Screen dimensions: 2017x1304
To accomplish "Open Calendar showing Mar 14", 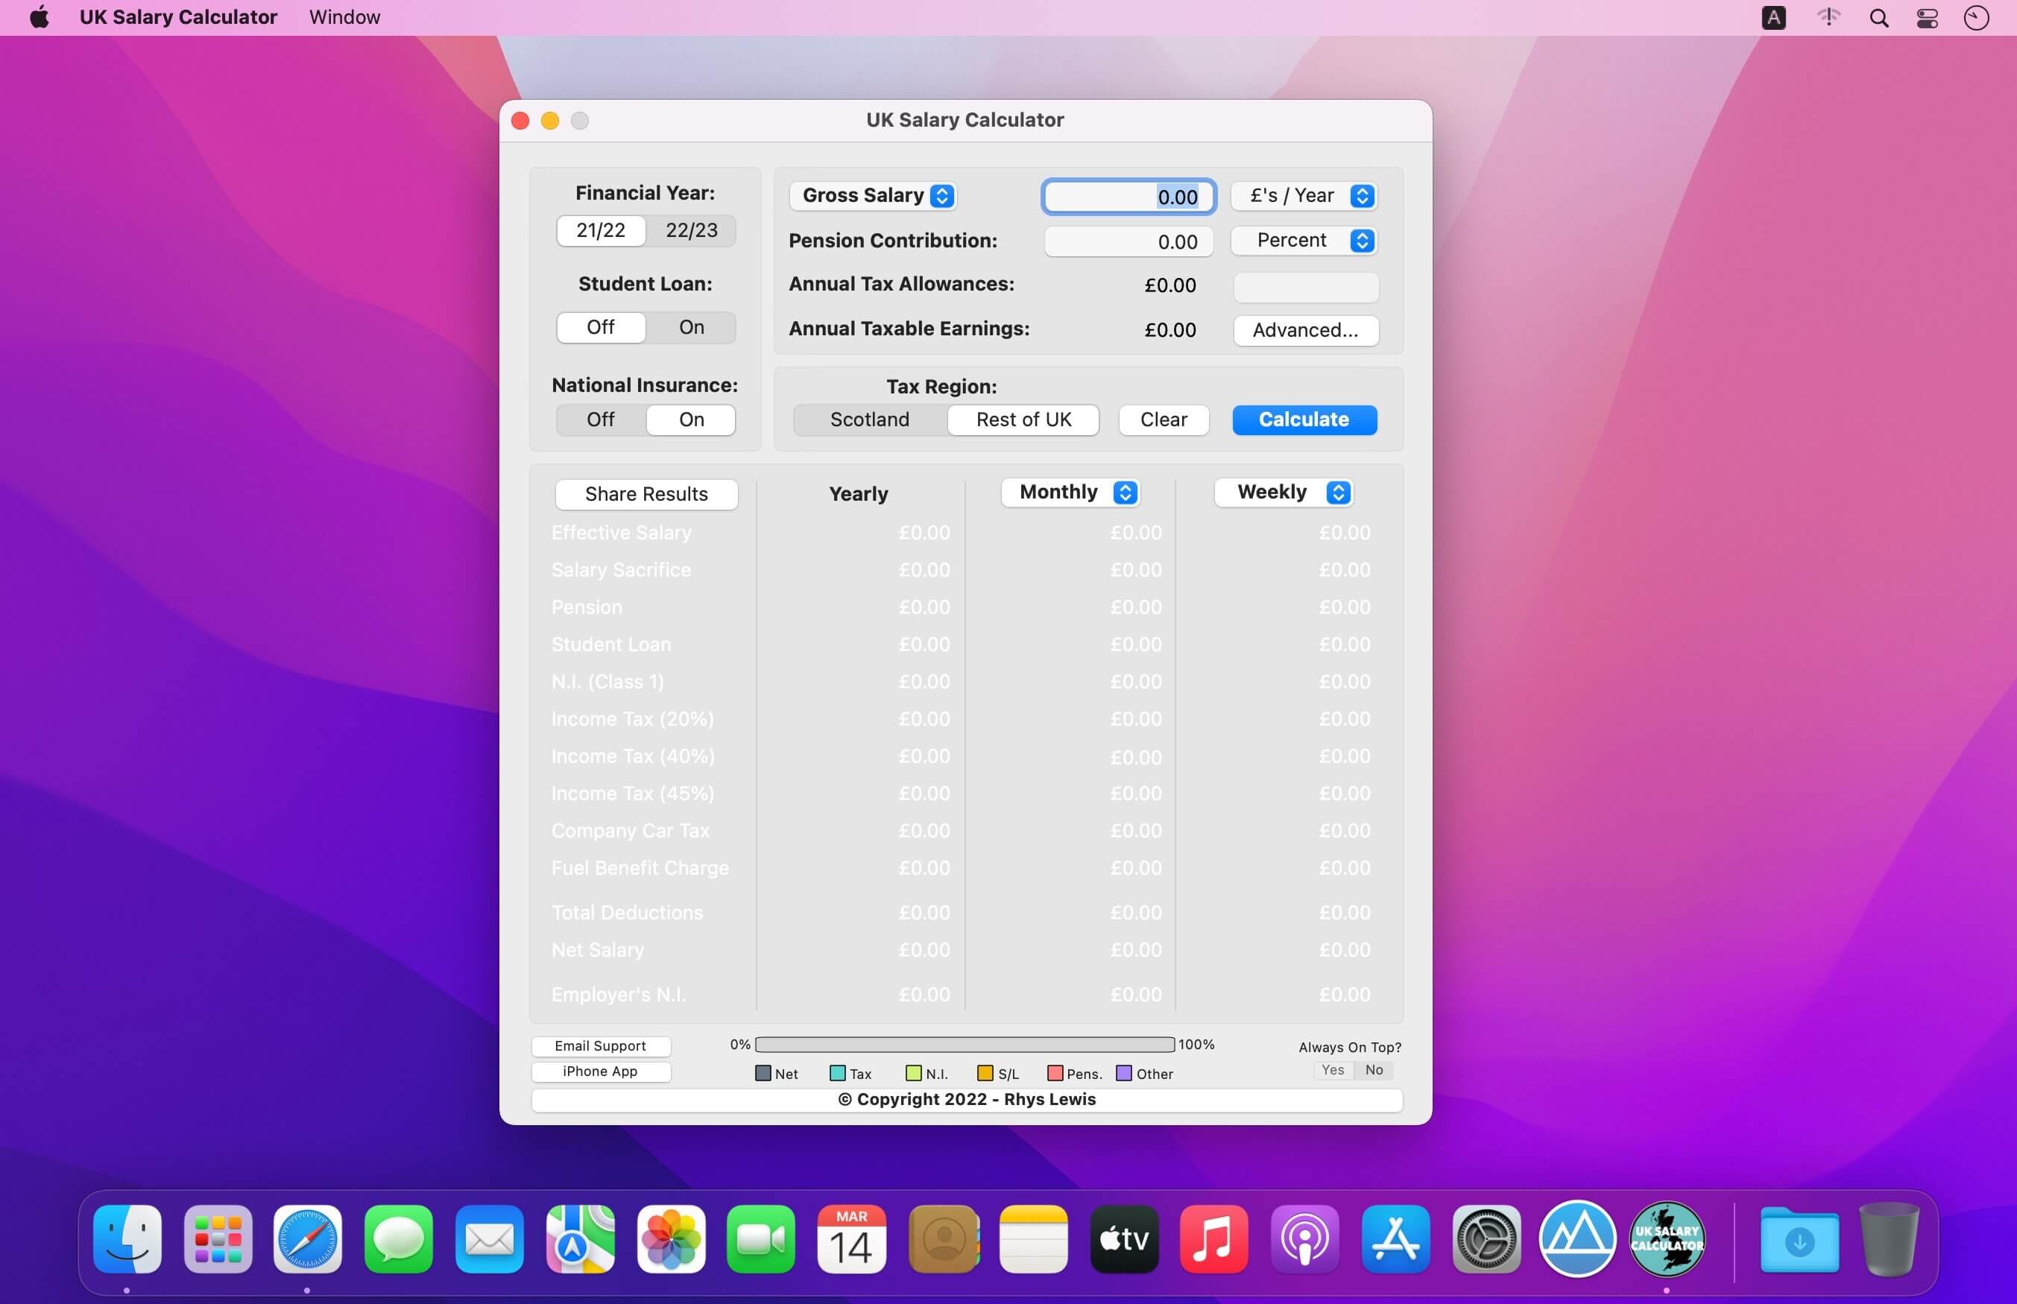I will pyautogui.click(x=852, y=1240).
